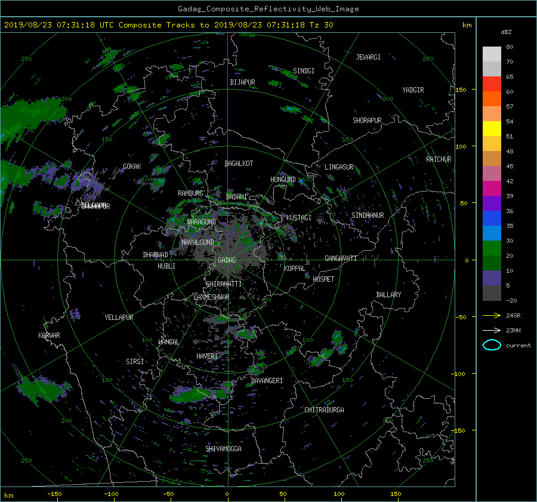Click the NAVALGUND city label
The width and height of the screenshot is (537, 502).
point(197,242)
